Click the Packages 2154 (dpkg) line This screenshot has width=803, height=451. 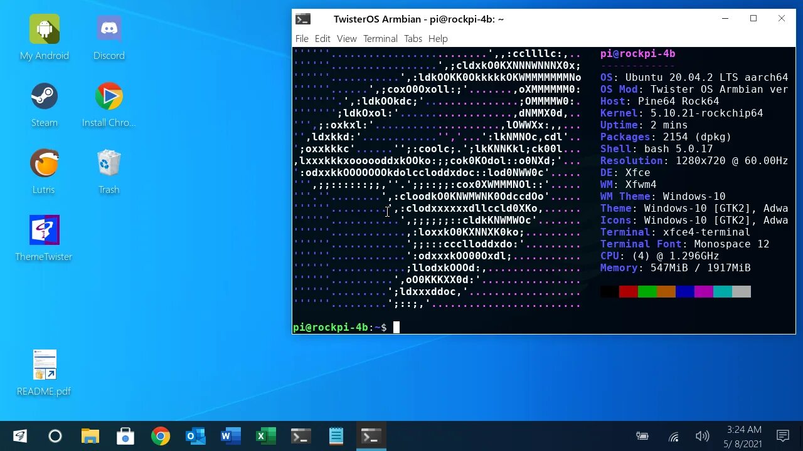point(666,137)
